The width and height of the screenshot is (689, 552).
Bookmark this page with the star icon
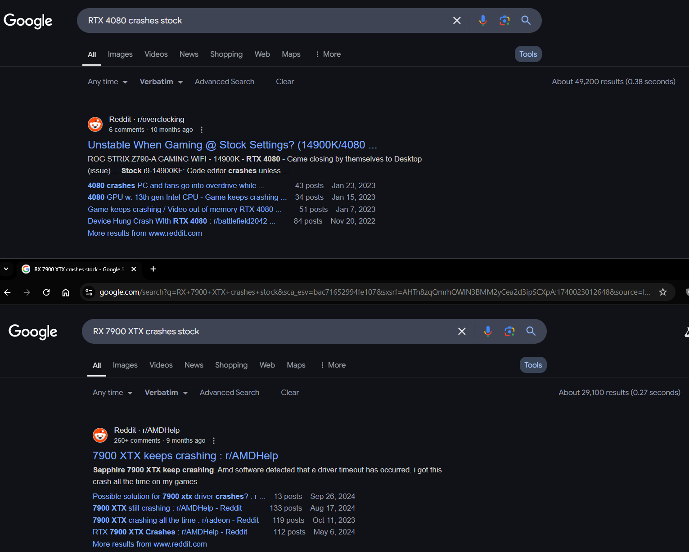coord(663,292)
